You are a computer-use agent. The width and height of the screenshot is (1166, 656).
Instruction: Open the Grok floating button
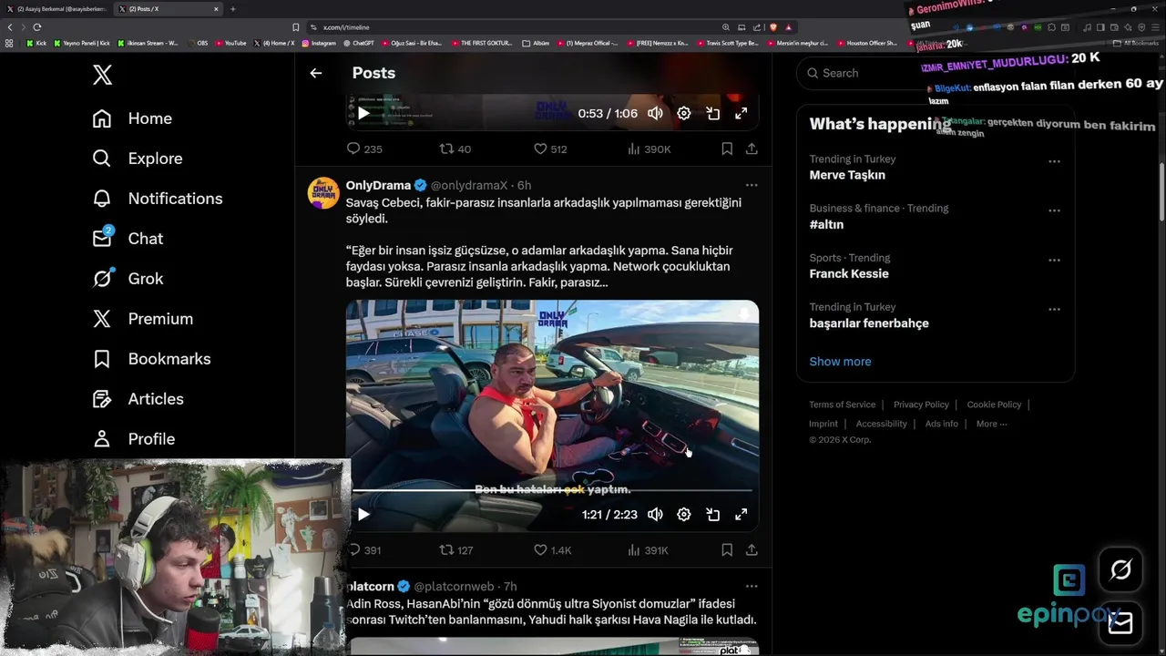[1120, 570]
